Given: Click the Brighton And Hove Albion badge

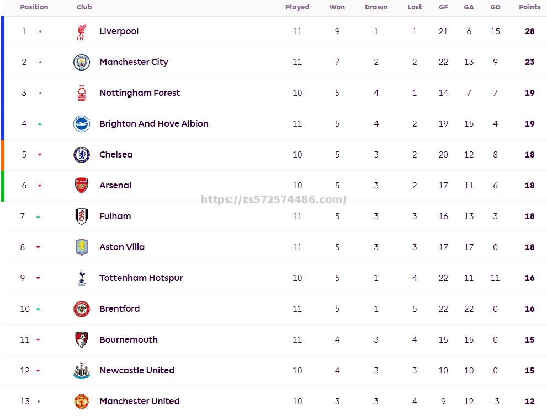Looking at the screenshot, I should (x=82, y=124).
